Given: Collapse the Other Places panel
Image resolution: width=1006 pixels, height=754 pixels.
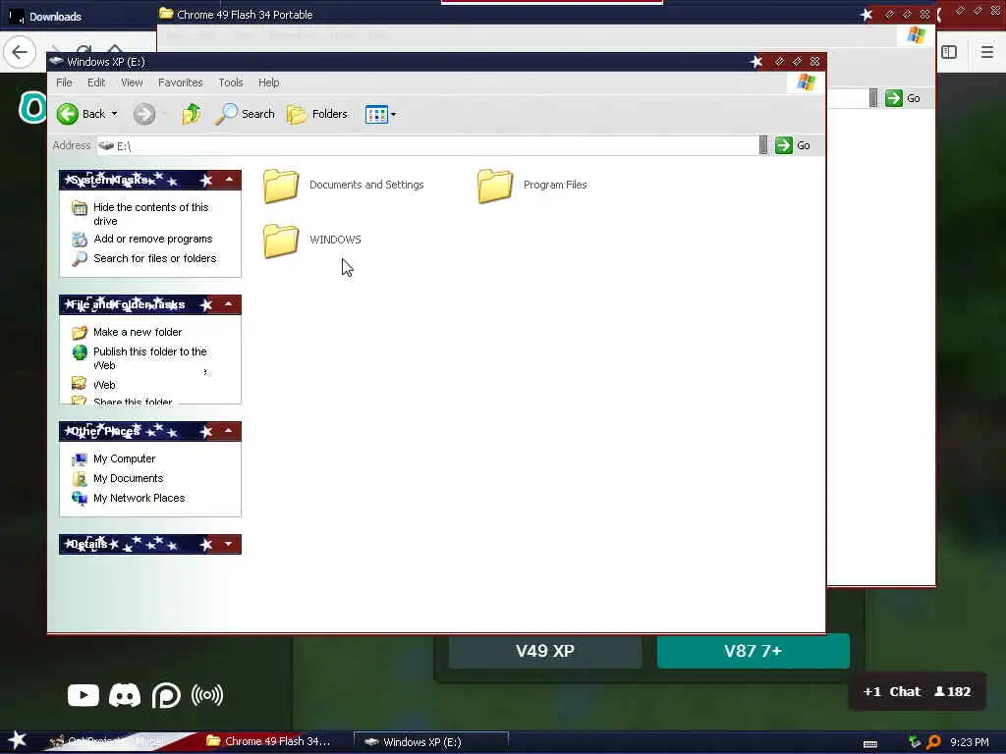Looking at the screenshot, I should [229, 431].
